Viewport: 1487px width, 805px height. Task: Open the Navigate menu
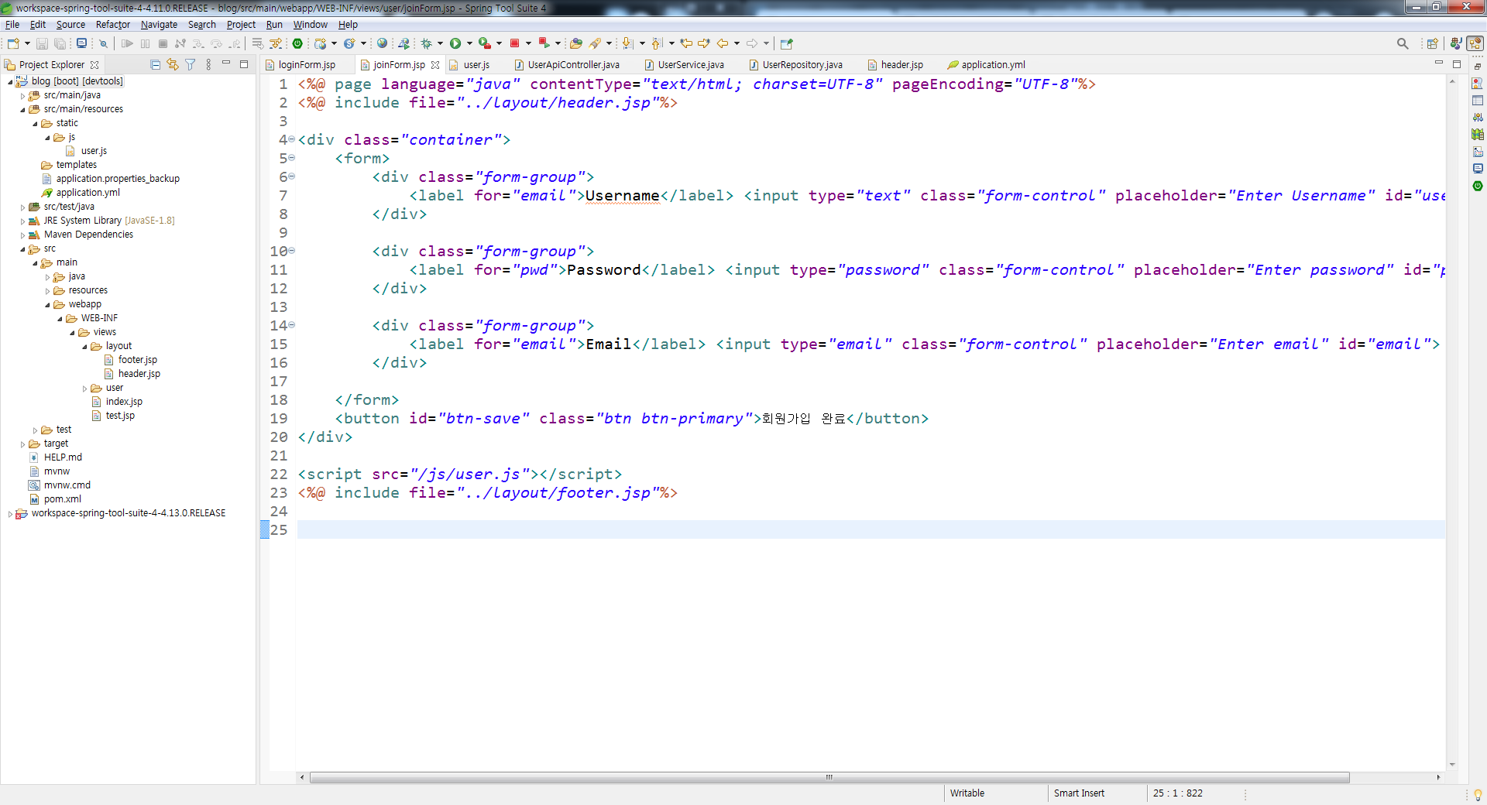(x=159, y=25)
